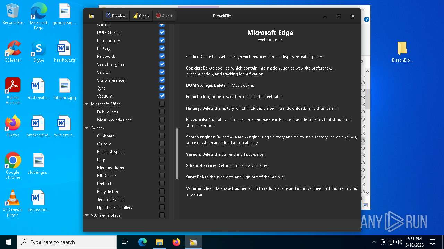This screenshot has height=249, width=444.
Task: Open Google Chrome desktop shortcut
Action: 13,166
